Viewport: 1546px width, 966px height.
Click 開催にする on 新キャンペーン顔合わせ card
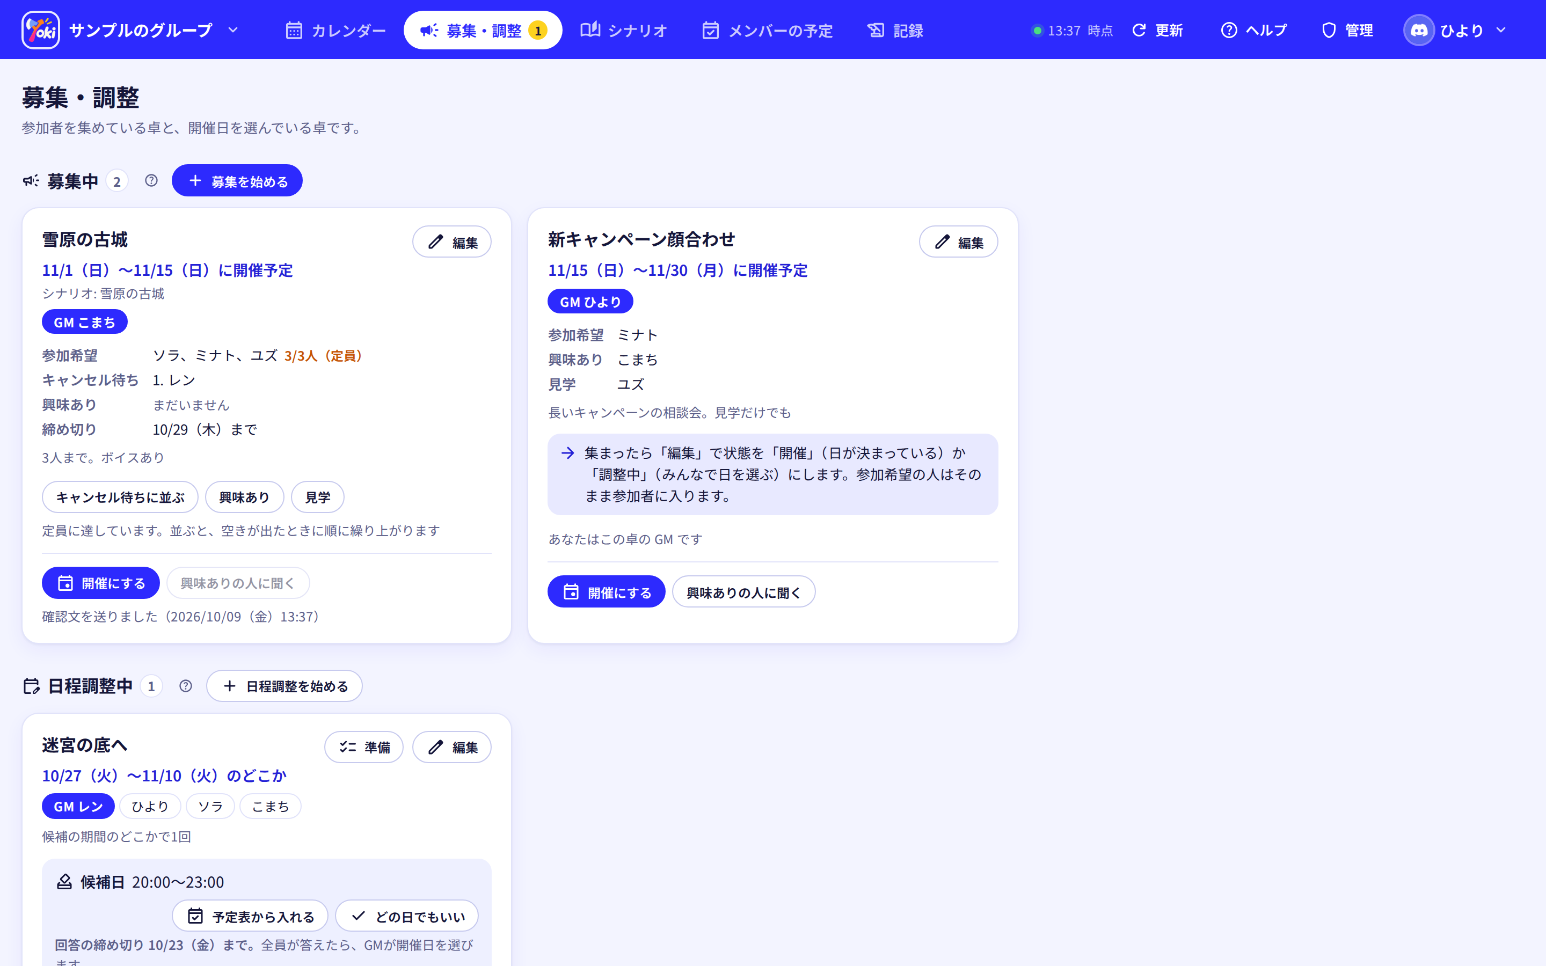point(606,591)
